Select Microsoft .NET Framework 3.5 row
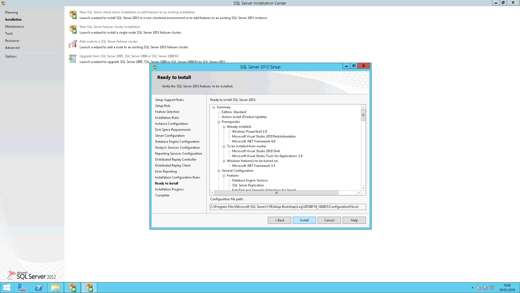 click(254, 166)
